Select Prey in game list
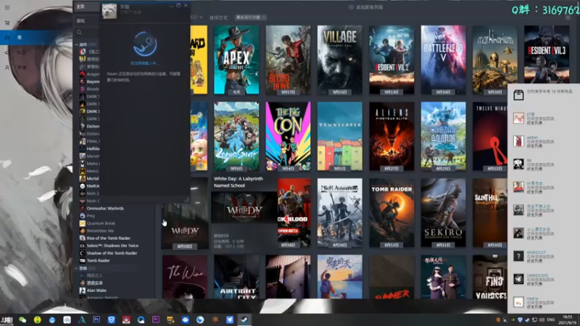580x326 pixels. point(91,216)
